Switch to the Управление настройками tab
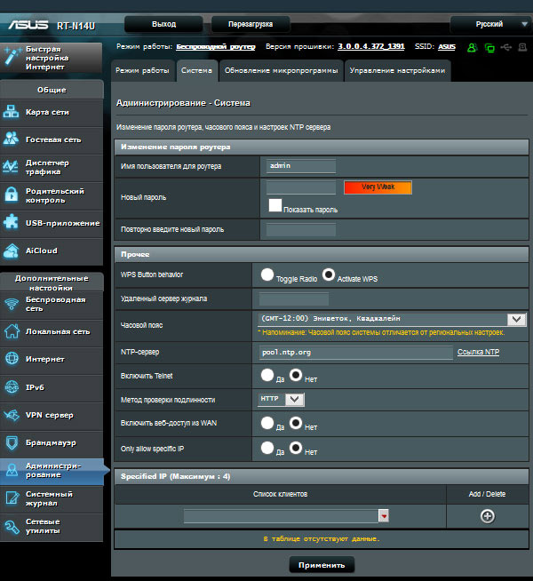The image size is (533, 581). 397,69
